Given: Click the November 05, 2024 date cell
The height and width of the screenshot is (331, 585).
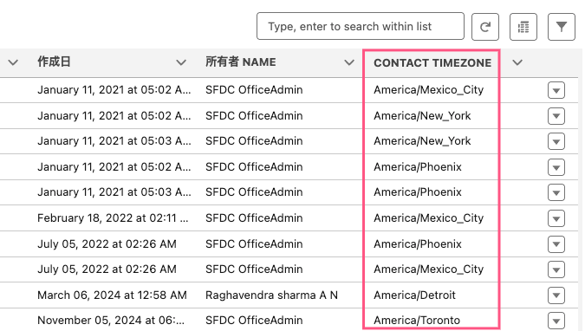Looking at the screenshot, I should (x=111, y=321).
